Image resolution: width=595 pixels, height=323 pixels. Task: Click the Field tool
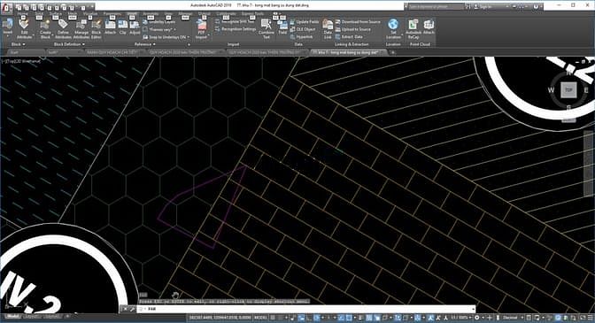[x=282, y=27]
